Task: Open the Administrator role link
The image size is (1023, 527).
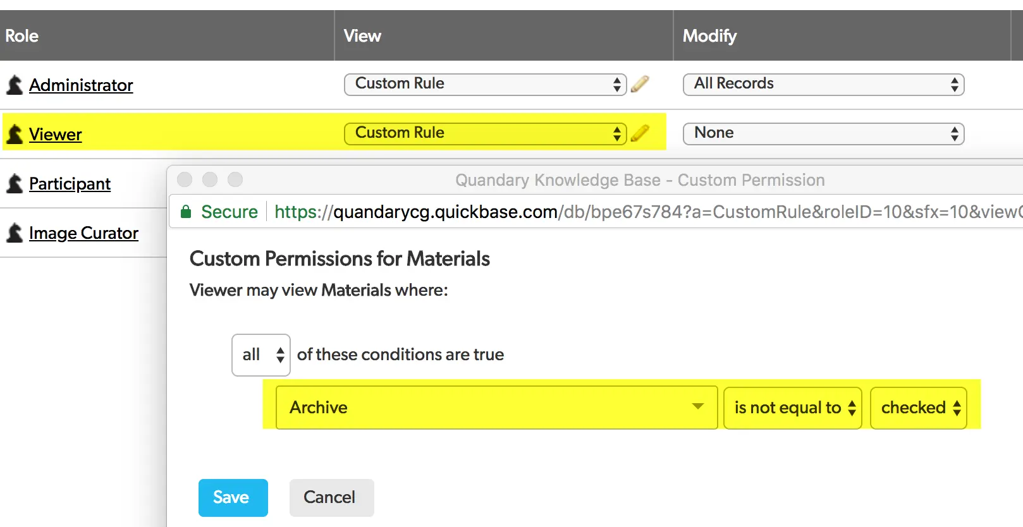Action: 81,85
